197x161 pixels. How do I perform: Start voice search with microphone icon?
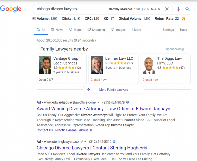(x=178, y=9)
